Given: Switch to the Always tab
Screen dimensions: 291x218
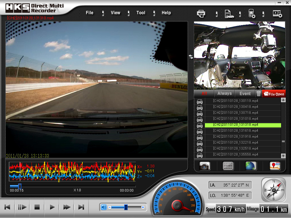Looking at the screenshot, I should click(x=225, y=94).
